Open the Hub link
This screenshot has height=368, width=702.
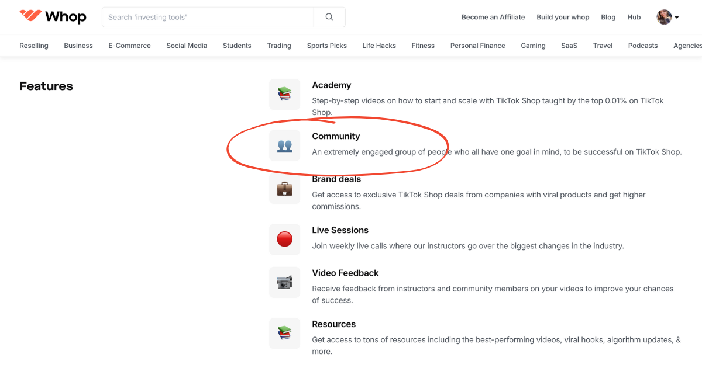tap(634, 17)
